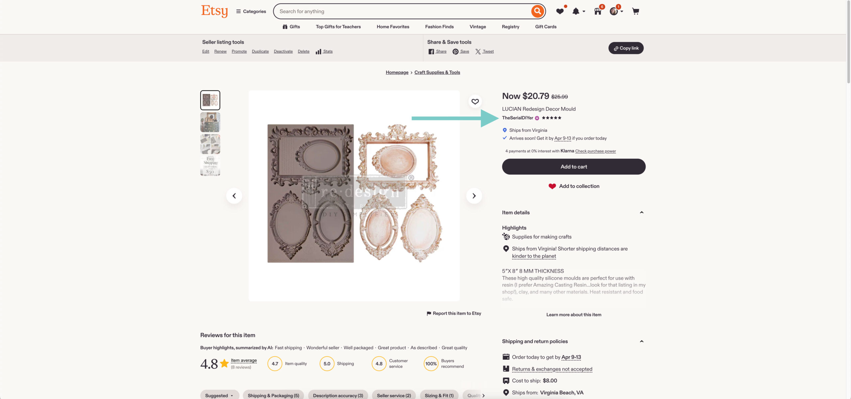This screenshot has height=399, width=851.
Task: Click the Apr 9-13 arrival estimate
Action: click(562, 138)
